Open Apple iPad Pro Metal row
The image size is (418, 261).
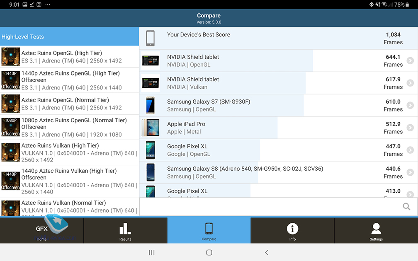pos(279,128)
